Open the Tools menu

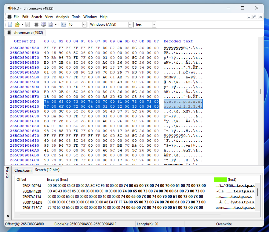point(76,17)
